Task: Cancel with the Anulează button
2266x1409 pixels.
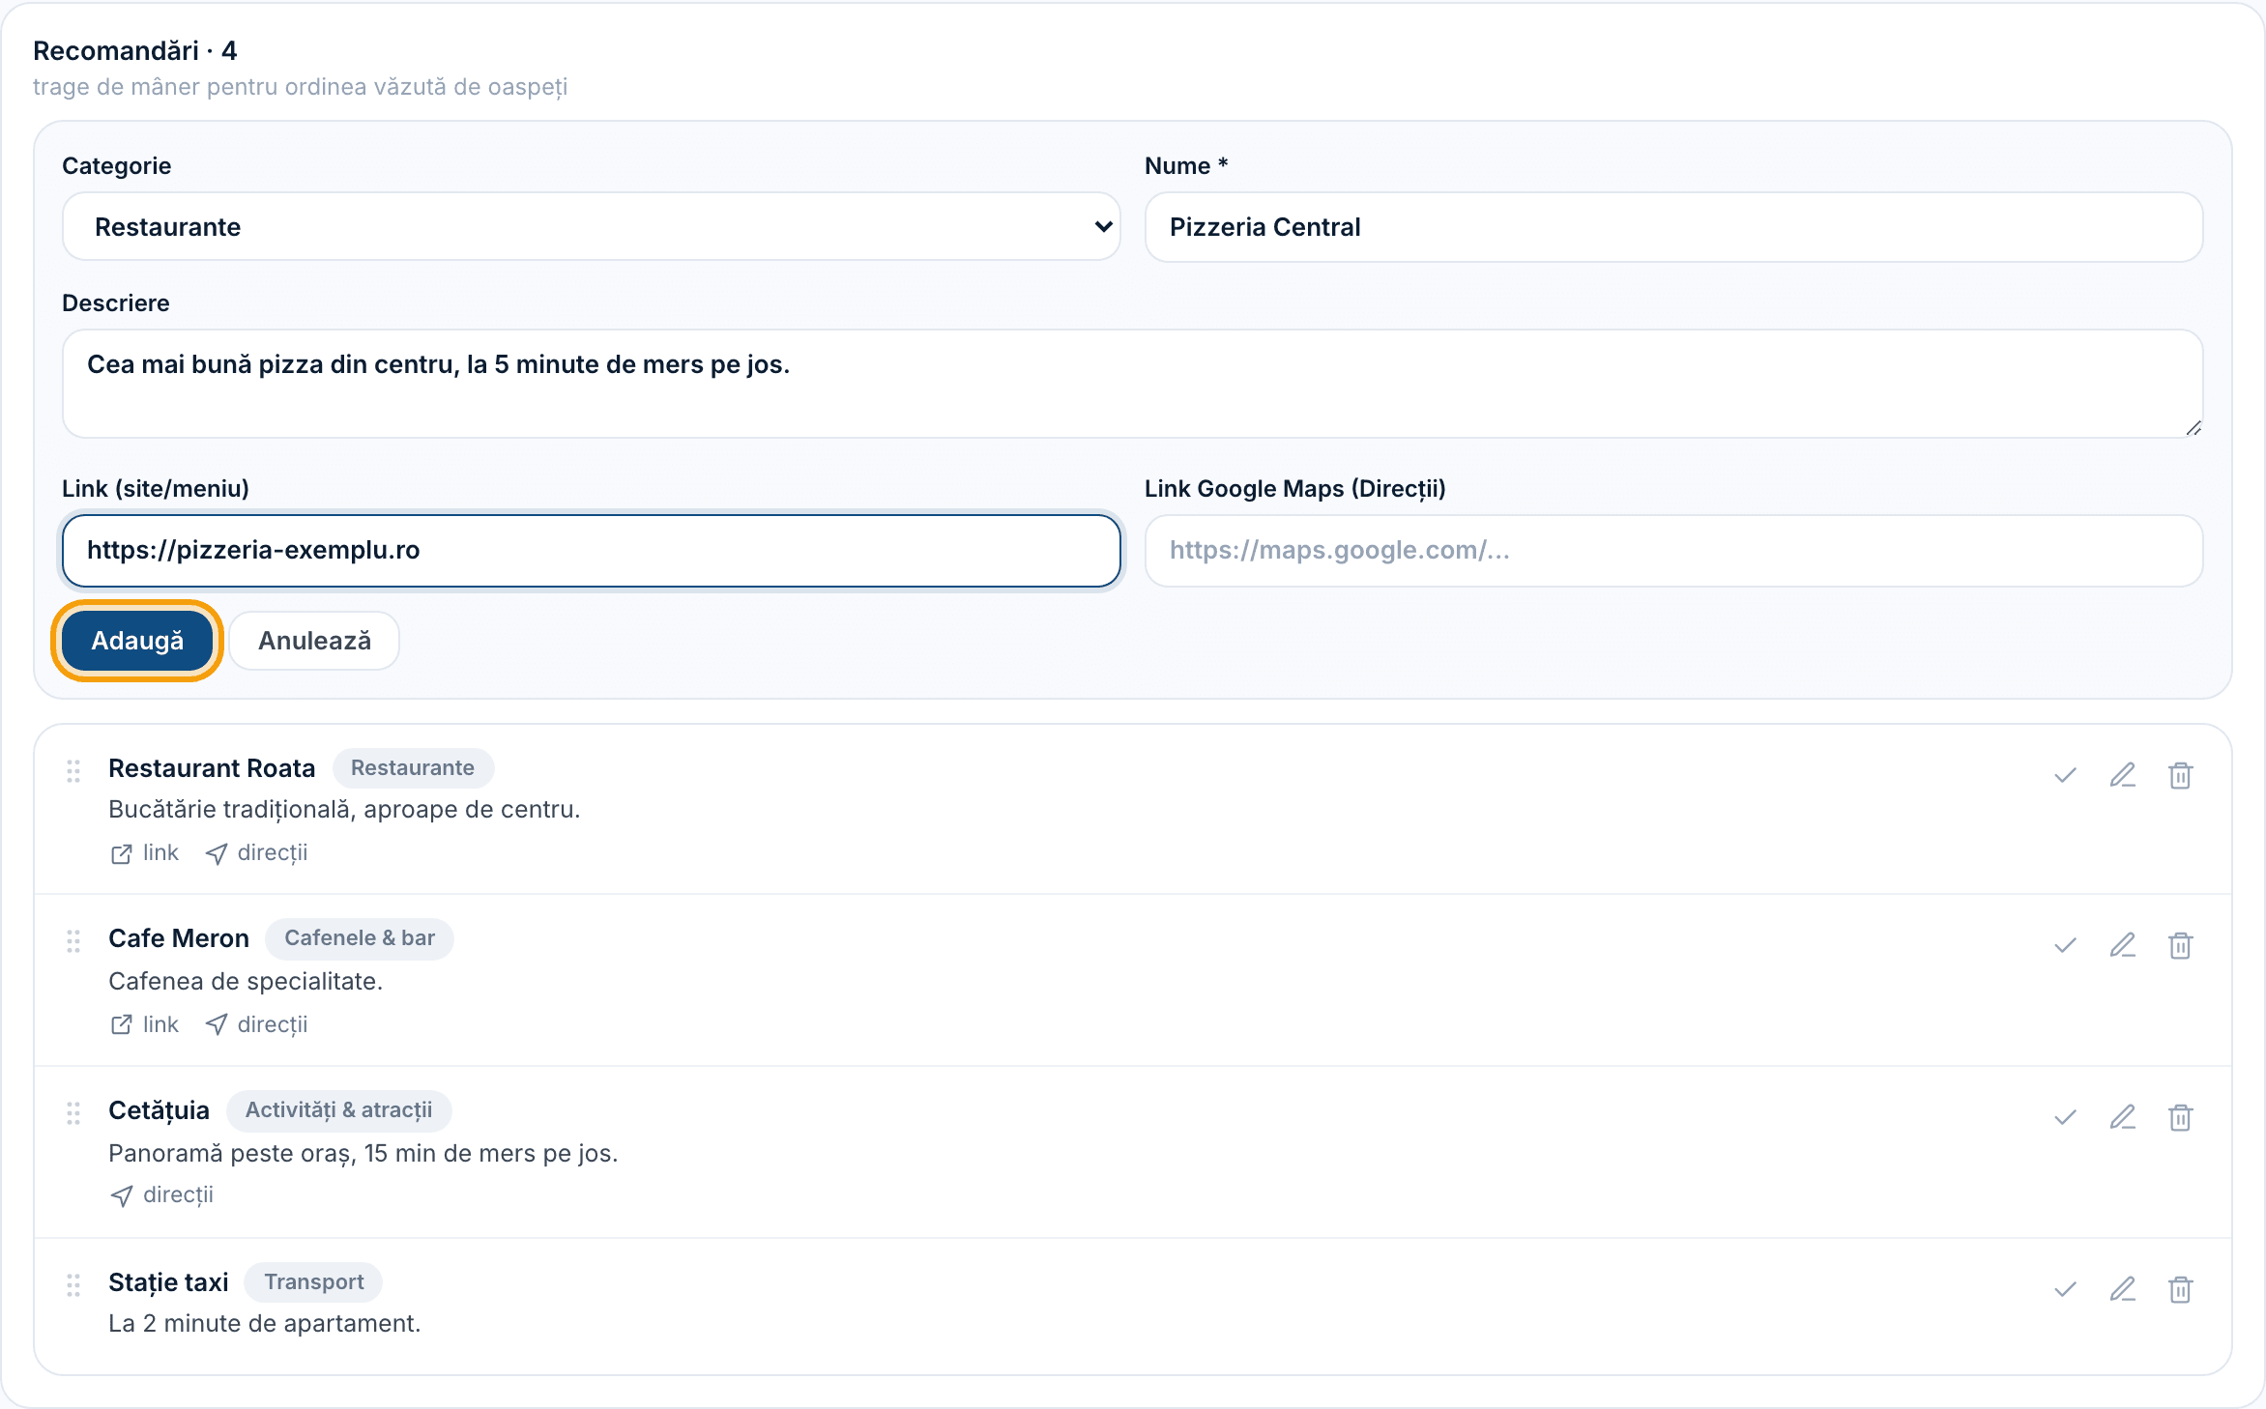Action: [314, 641]
